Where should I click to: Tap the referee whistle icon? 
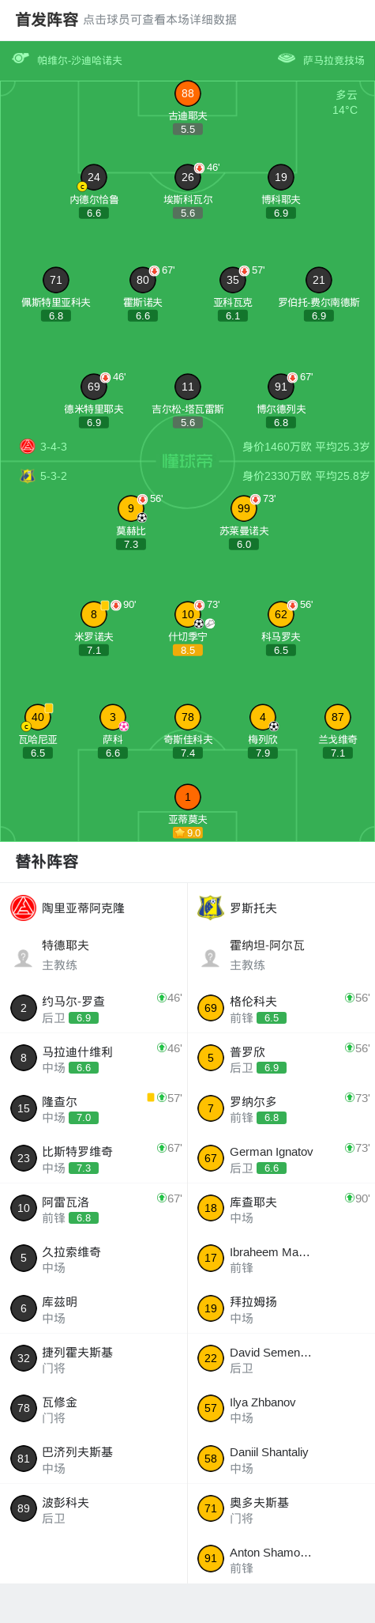21,59
